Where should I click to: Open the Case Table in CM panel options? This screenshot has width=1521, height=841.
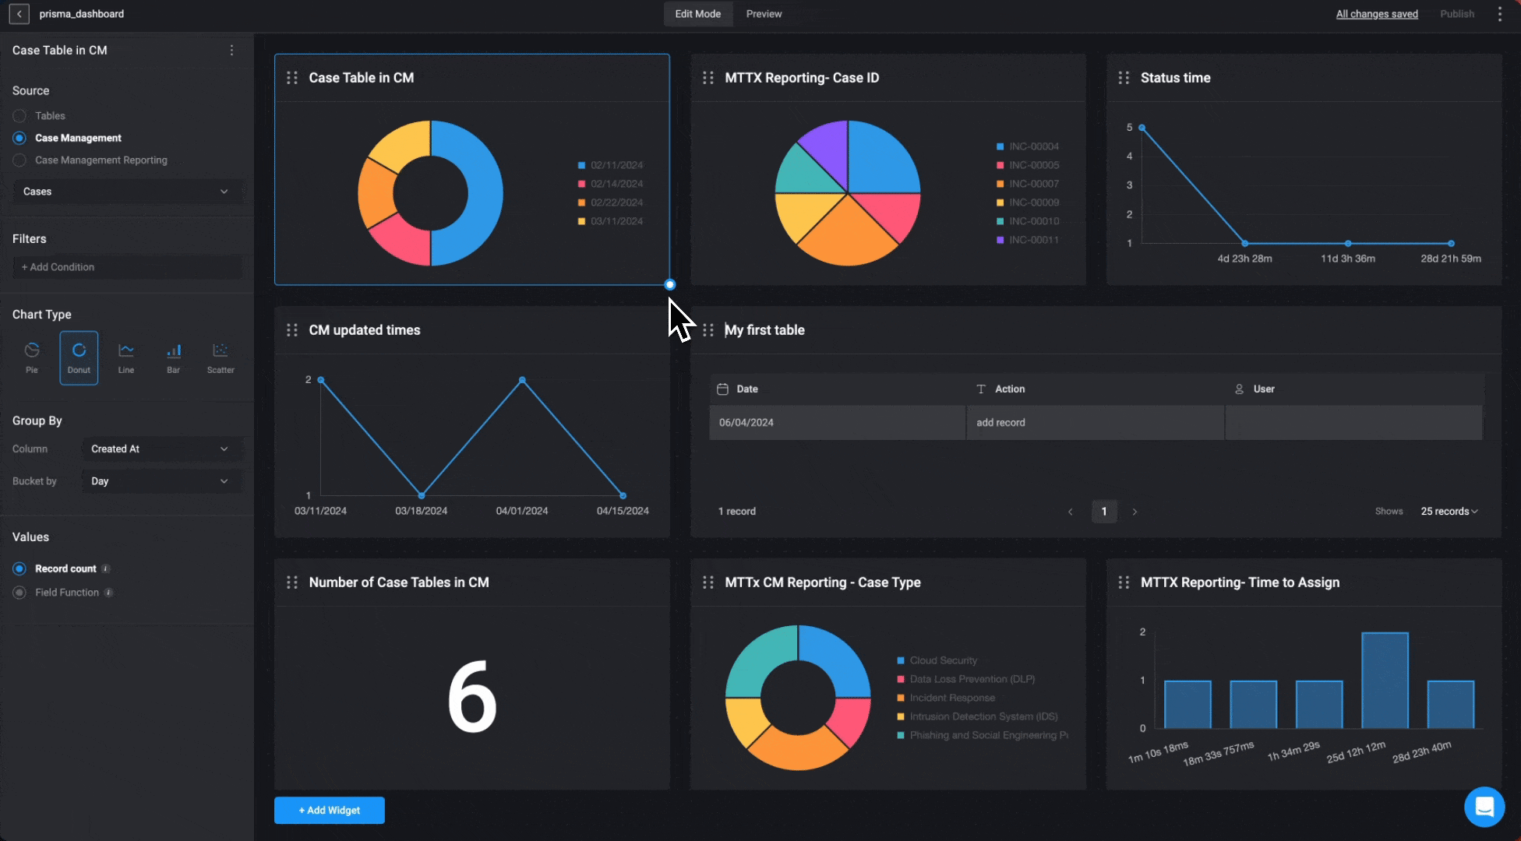[x=231, y=51]
